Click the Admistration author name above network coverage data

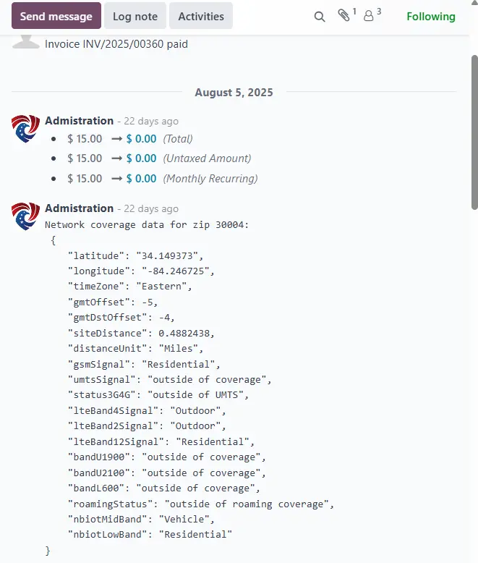coord(79,208)
